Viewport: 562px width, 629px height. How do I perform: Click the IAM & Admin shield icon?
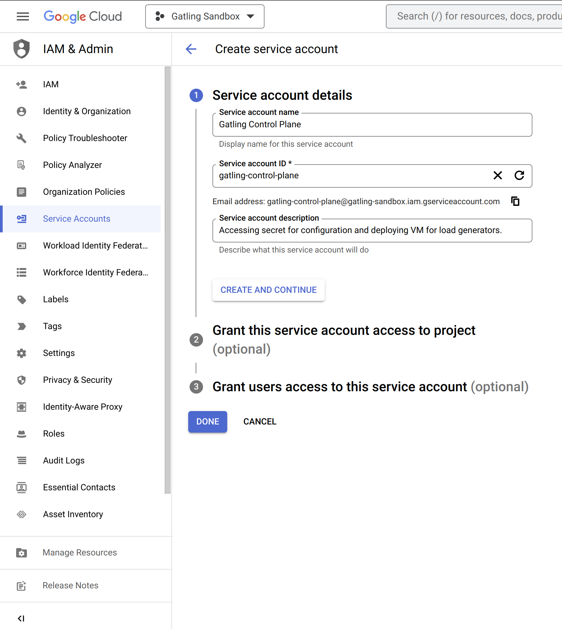[x=22, y=49]
